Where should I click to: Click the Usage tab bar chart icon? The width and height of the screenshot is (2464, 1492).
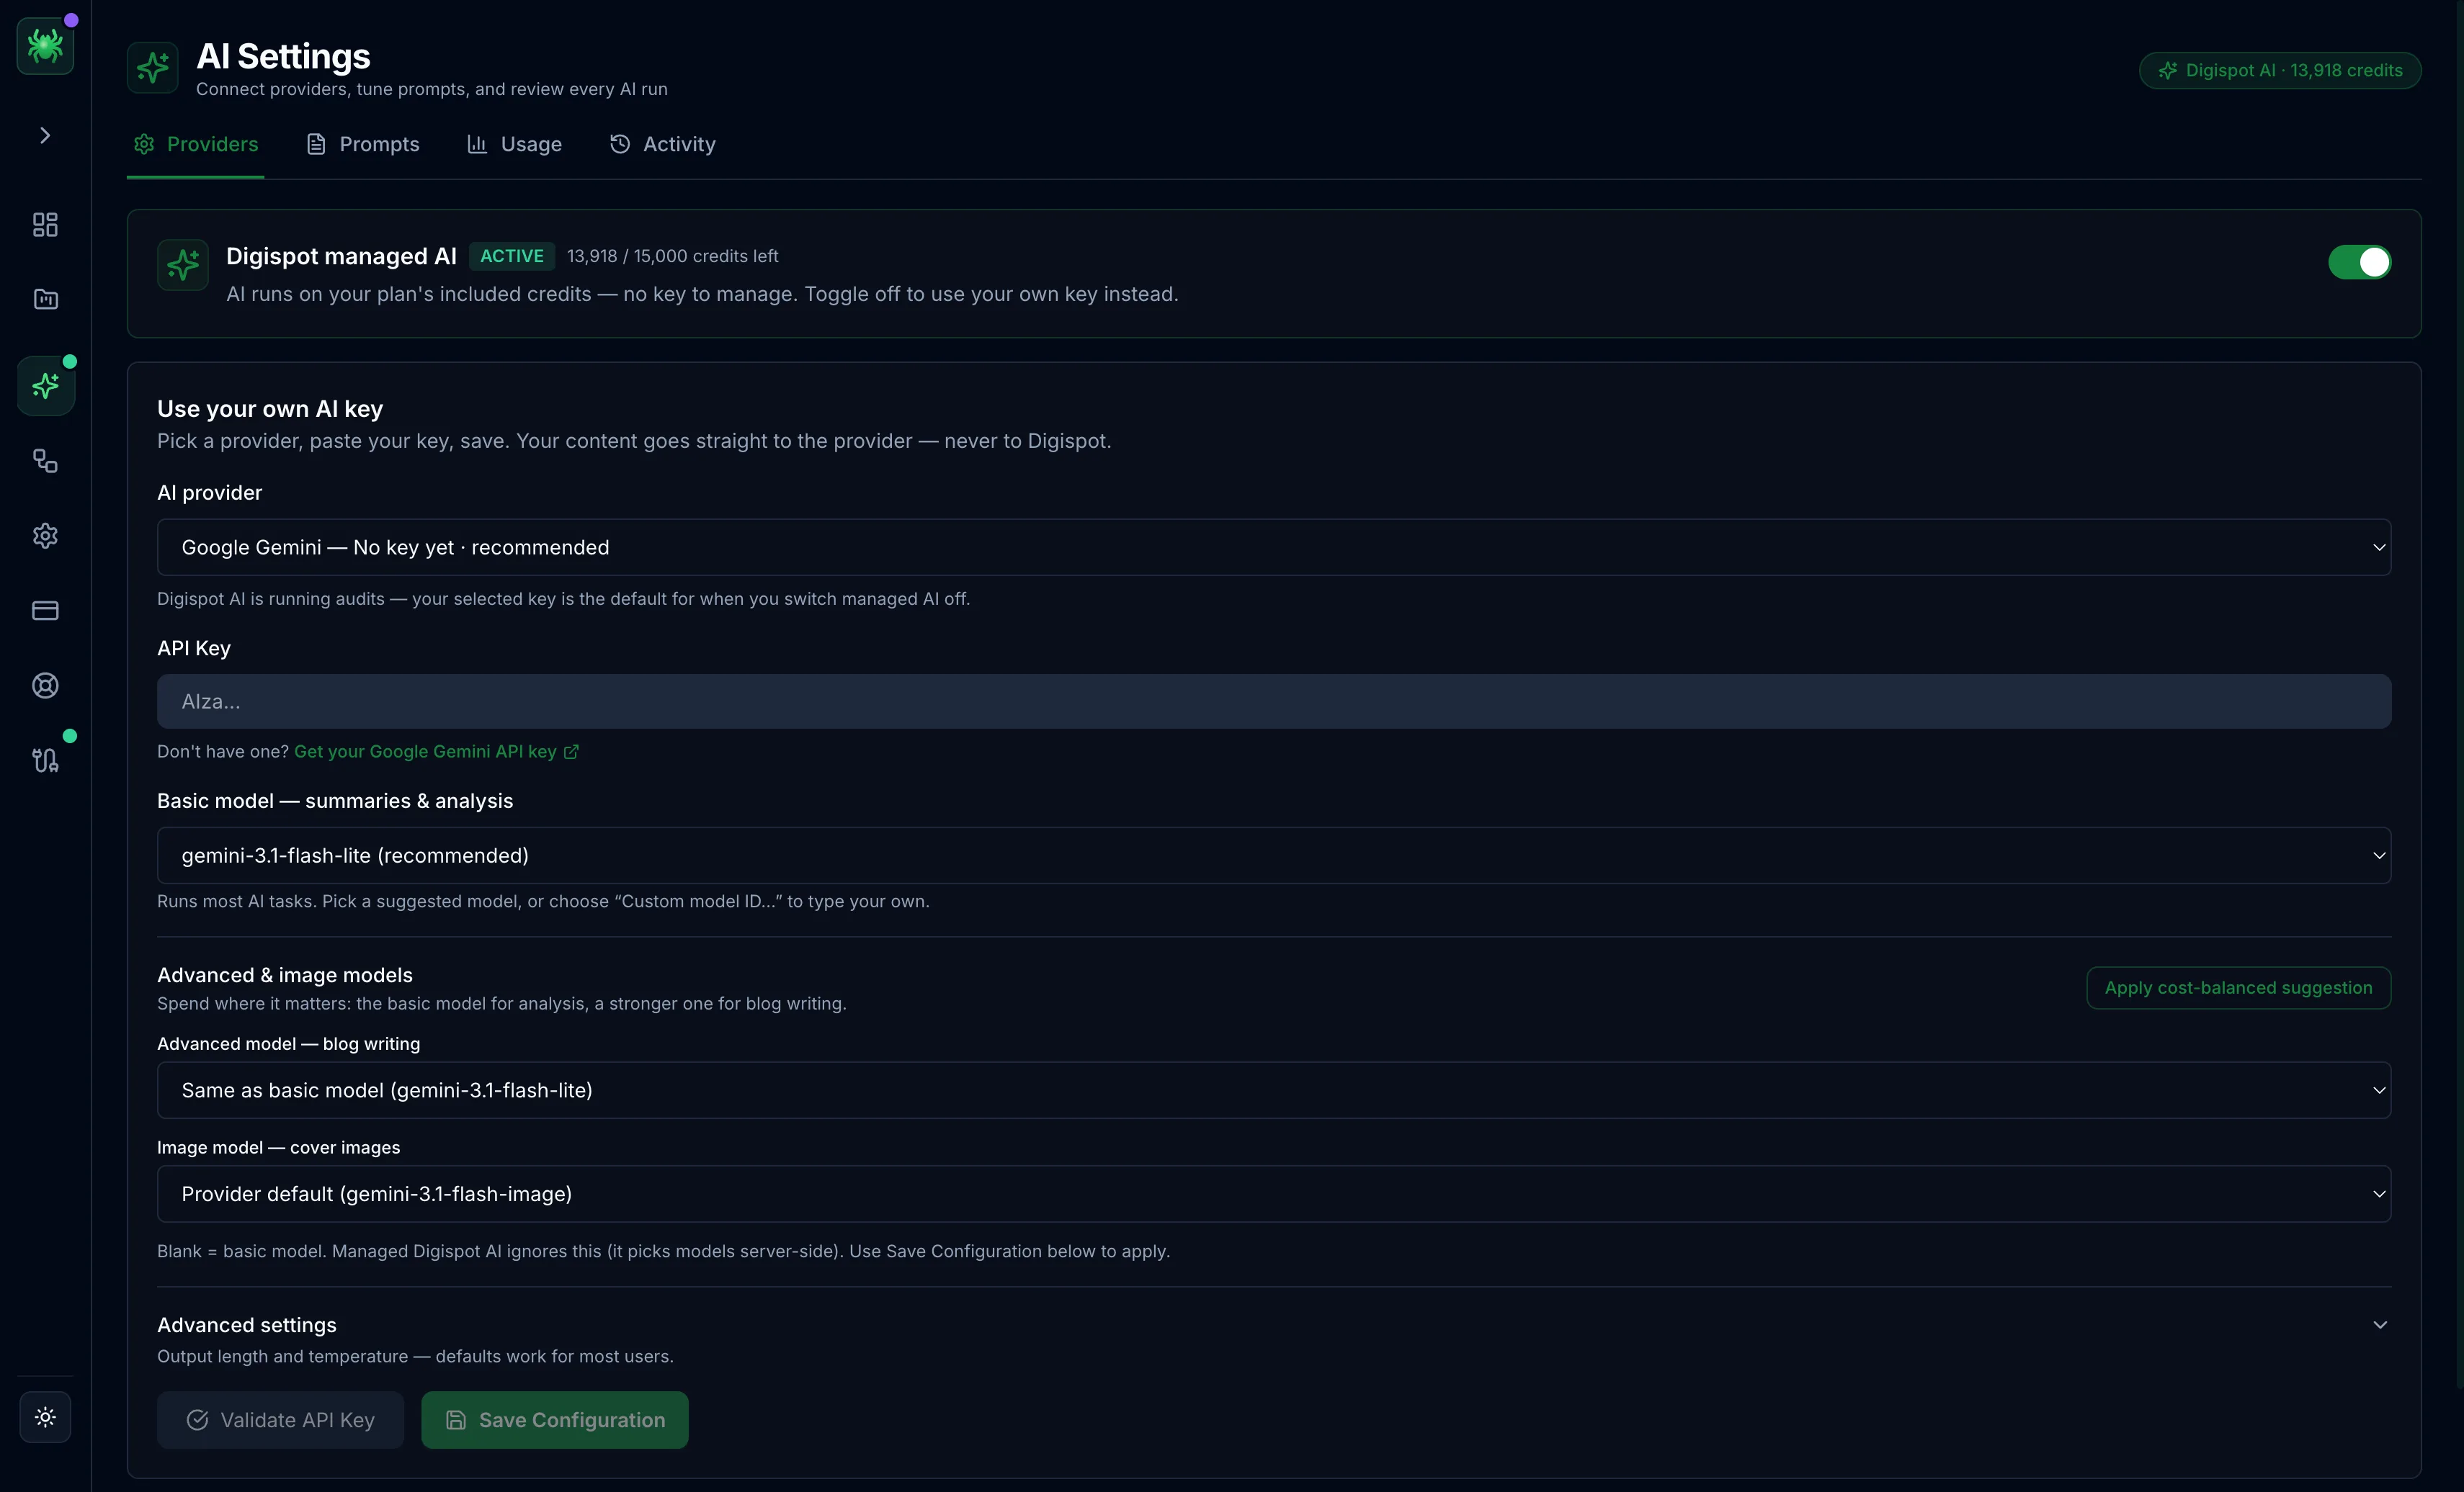(x=477, y=144)
